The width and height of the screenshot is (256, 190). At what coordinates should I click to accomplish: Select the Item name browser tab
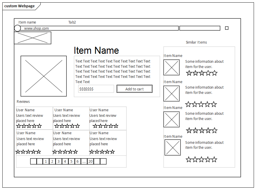coord(27,22)
